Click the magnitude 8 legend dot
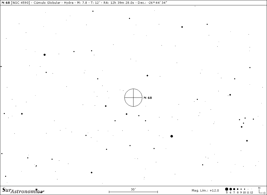Image resolution: width=267 pixels, height=195 pixels. pyautogui.click(x=238, y=189)
